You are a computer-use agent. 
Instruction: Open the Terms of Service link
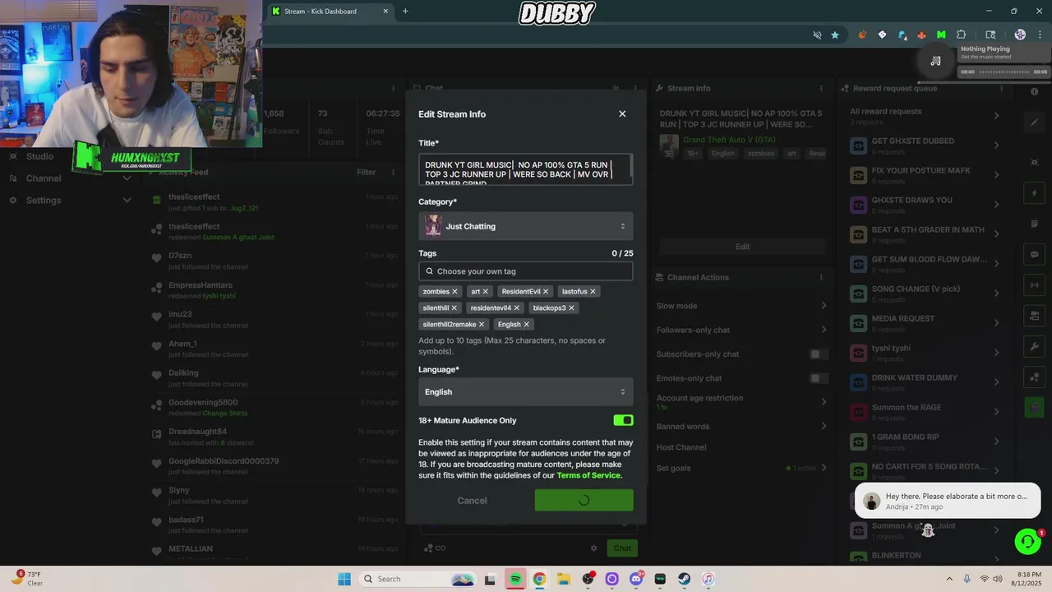pos(588,475)
